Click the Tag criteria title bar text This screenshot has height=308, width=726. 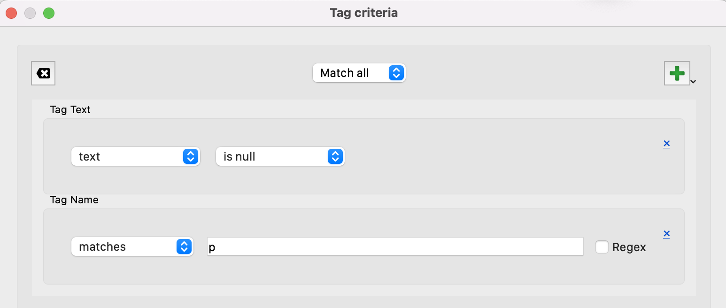[x=363, y=13]
